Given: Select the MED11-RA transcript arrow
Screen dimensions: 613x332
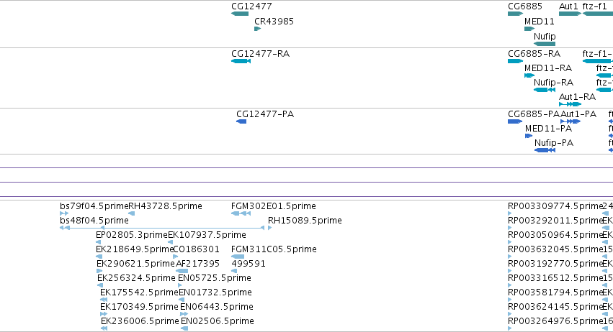Looking at the screenshot, I should pos(529,75).
